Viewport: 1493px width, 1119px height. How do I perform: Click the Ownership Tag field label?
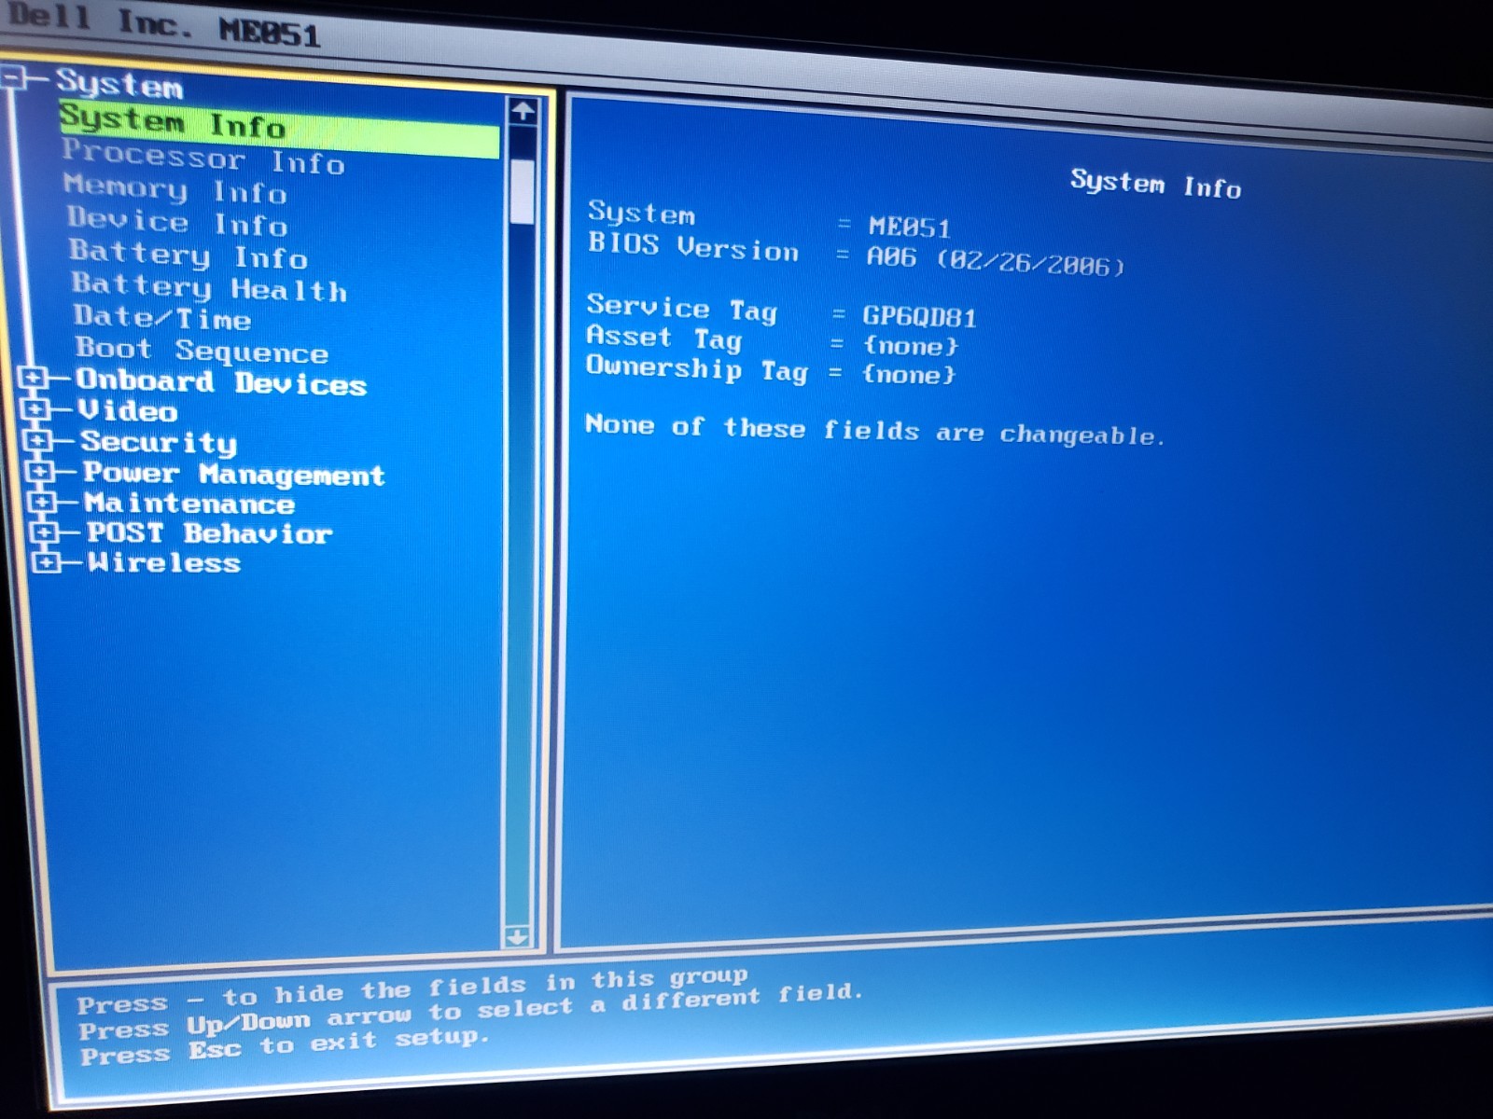click(x=697, y=368)
